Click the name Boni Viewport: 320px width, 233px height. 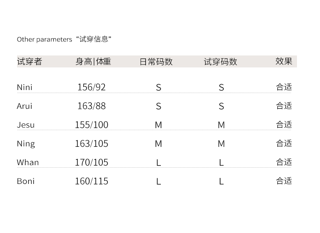(x=26, y=181)
